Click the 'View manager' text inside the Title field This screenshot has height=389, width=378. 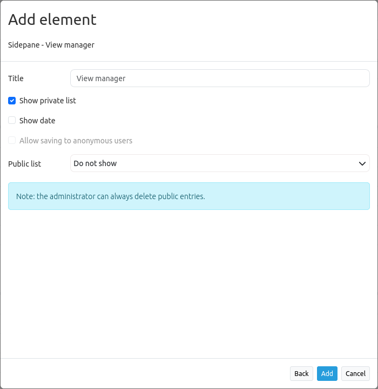[101, 78]
